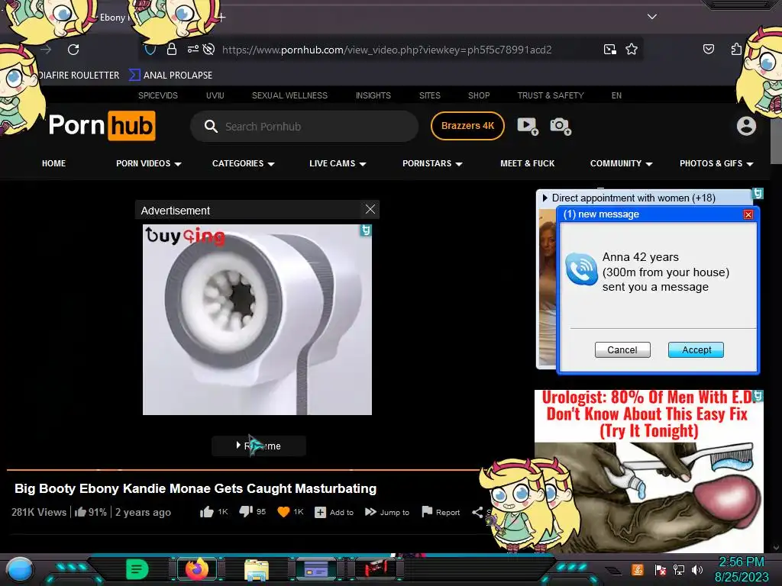This screenshot has height=586, width=782.
Task: Click the address bar URL field
Action: click(386, 50)
